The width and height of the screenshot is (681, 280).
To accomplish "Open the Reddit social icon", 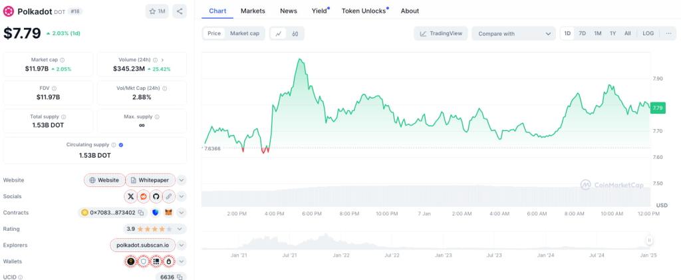I will pos(143,196).
